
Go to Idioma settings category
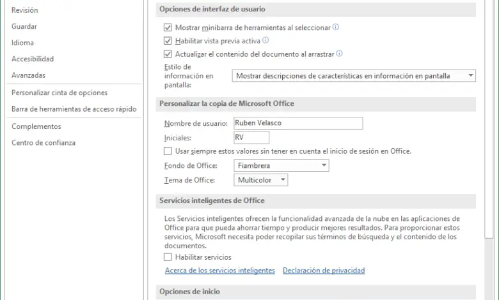pyautogui.click(x=22, y=43)
